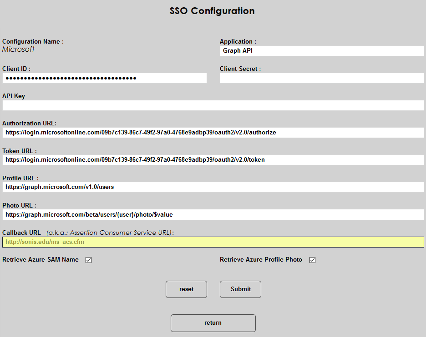Image resolution: width=426 pixels, height=337 pixels.
Task: Click the SSO Configuration heading
Action: pos(212,11)
